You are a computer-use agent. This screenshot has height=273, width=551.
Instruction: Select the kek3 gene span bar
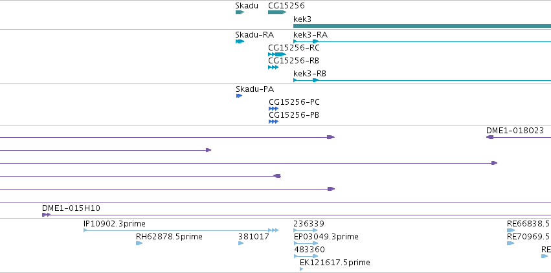point(422,26)
